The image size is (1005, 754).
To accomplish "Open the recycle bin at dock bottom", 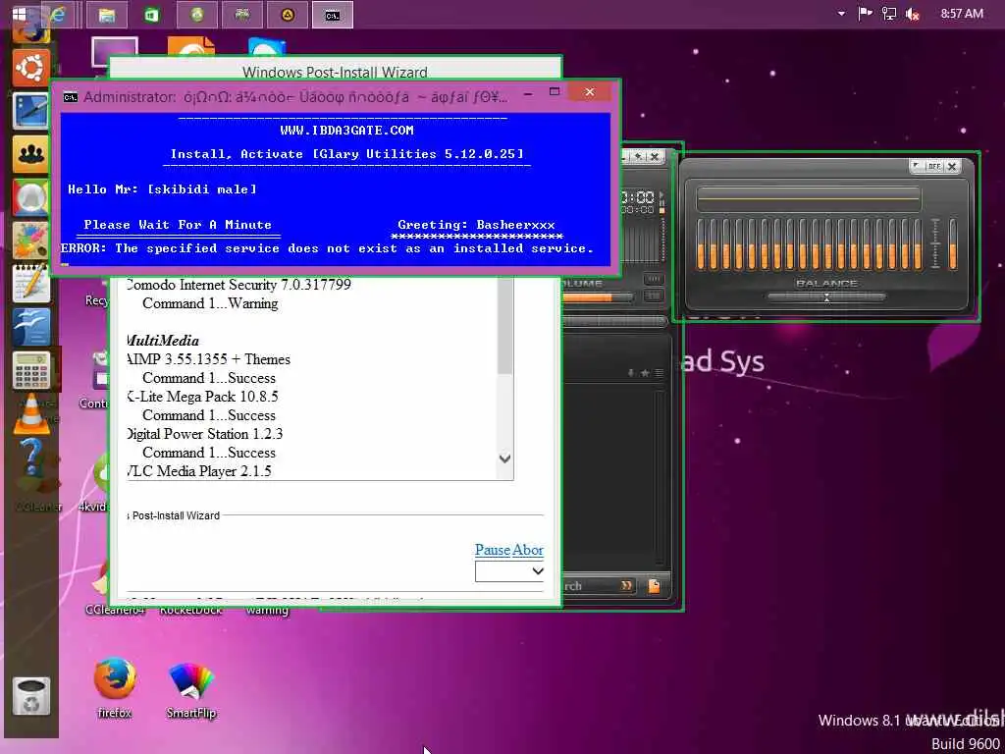I will click(x=30, y=697).
